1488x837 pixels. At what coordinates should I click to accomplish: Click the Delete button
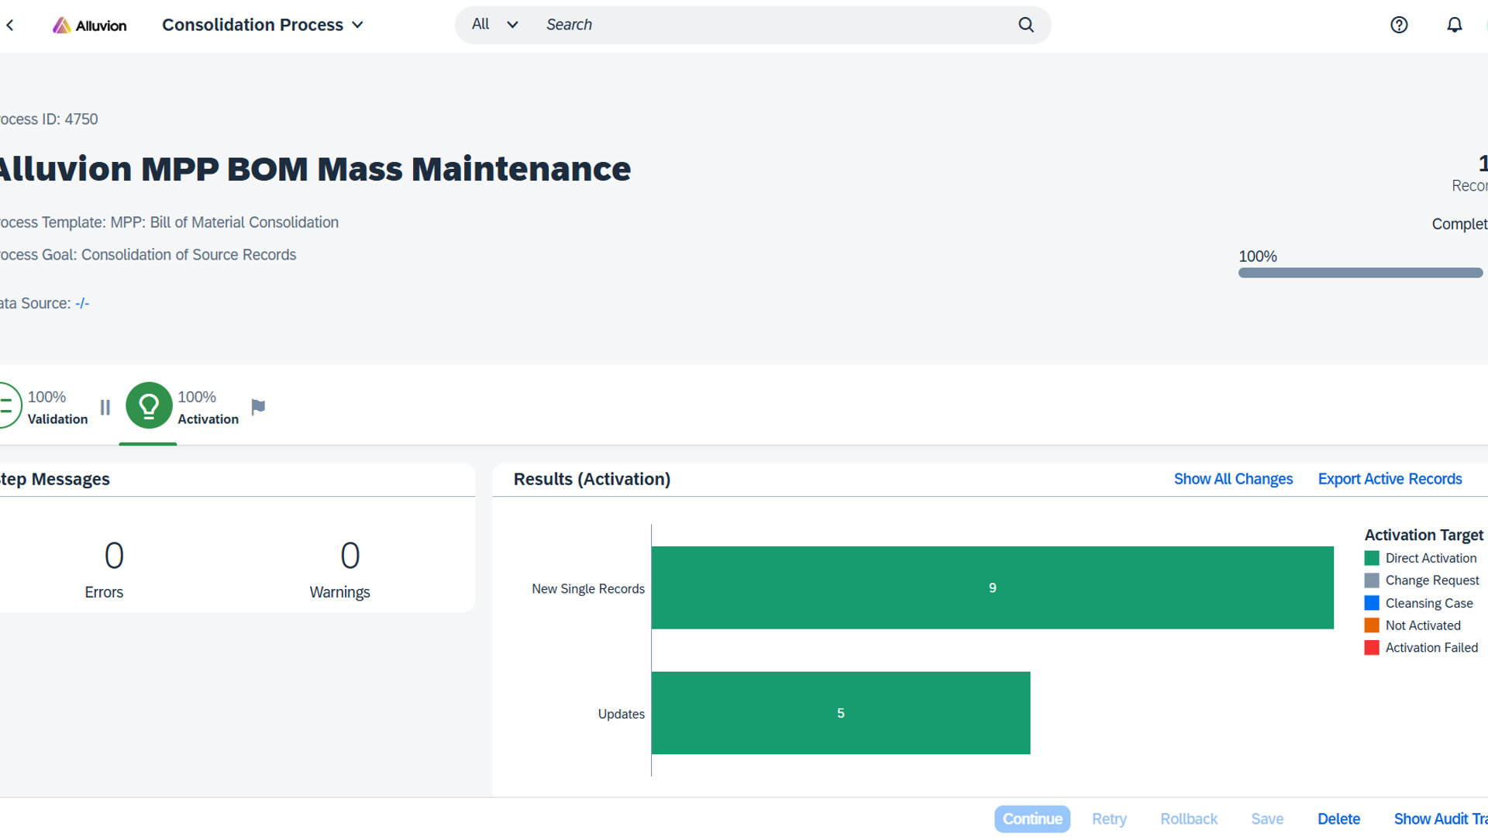[x=1338, y=819]
